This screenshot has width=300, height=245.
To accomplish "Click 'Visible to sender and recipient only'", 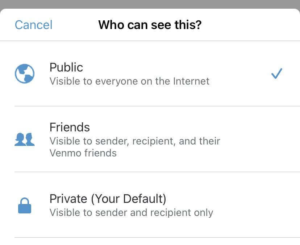I will pos(132,212).
